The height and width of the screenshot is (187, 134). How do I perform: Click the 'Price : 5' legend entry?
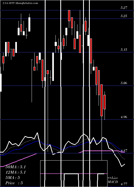14,183
